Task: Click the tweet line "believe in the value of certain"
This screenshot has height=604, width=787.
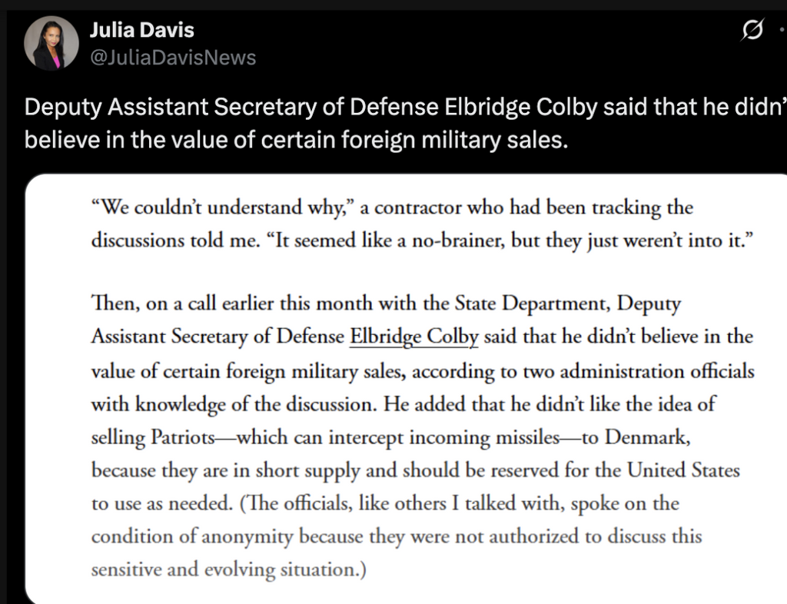Action: click(296, 139)
